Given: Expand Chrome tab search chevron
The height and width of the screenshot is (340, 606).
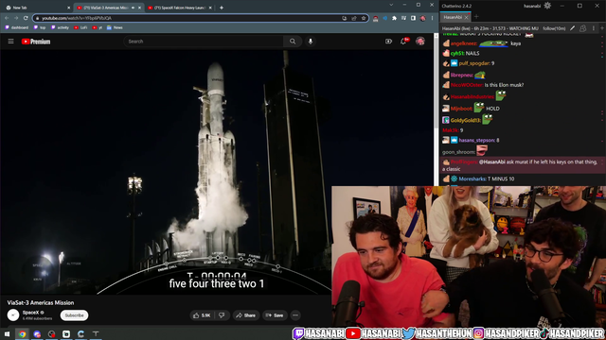Looking at the screenshot, I should point(391,5).
